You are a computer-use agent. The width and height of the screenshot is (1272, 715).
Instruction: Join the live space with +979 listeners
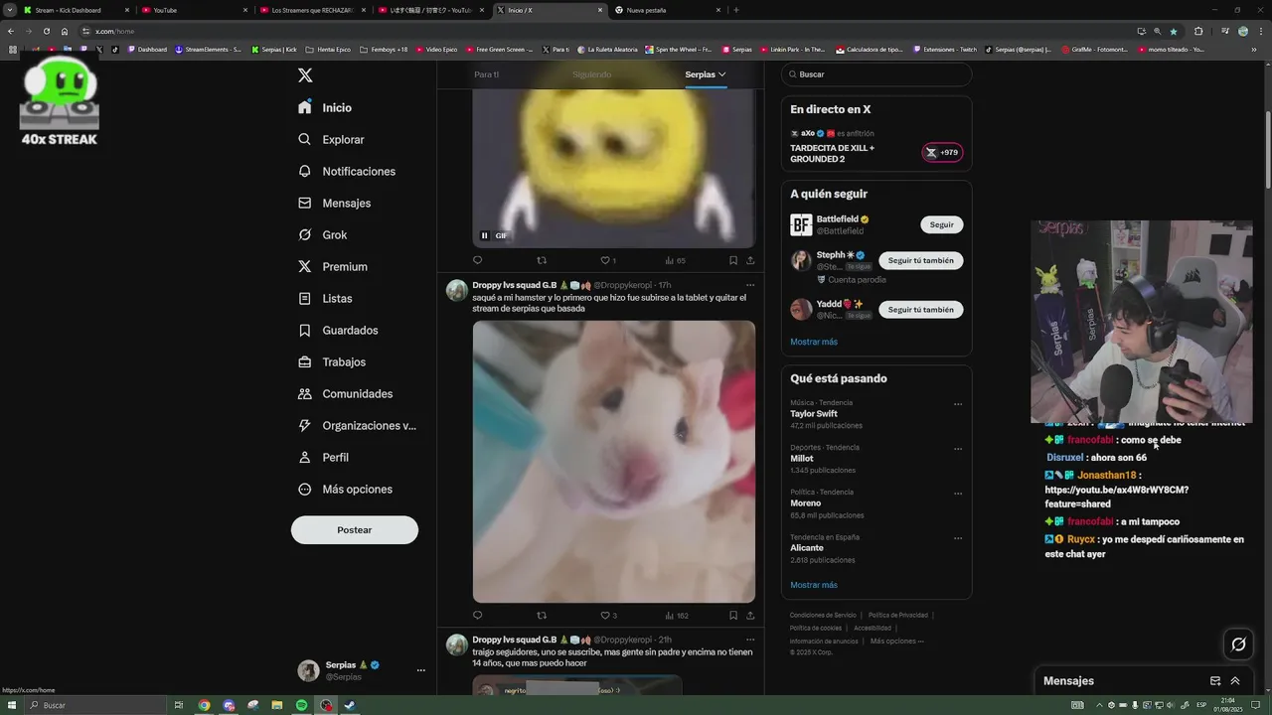tap(942, 152)
